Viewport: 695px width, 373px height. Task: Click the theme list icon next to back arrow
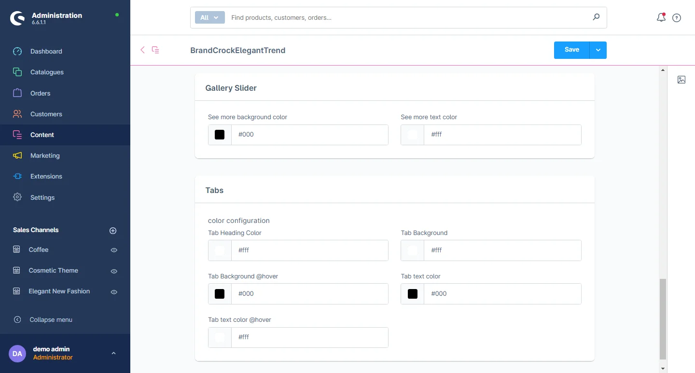point(155,50)
